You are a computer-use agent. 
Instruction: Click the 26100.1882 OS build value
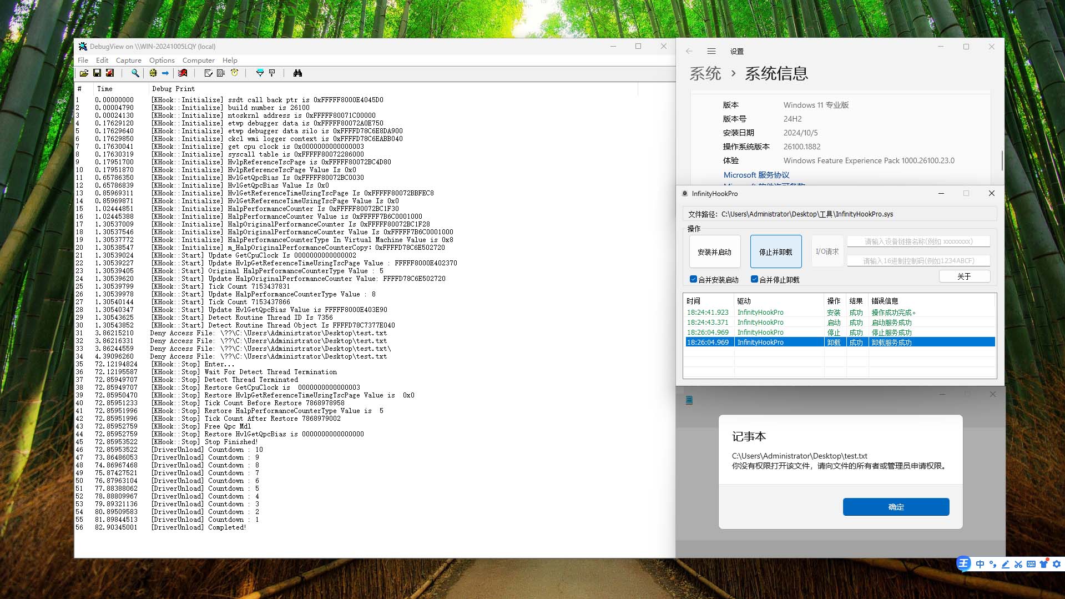[802, 147]
